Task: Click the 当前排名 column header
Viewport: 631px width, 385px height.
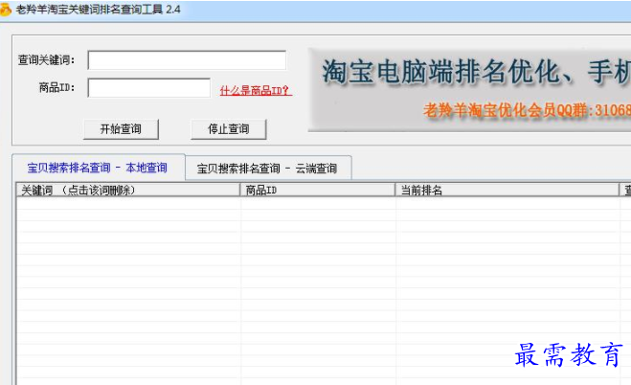Action: (507, 190)
